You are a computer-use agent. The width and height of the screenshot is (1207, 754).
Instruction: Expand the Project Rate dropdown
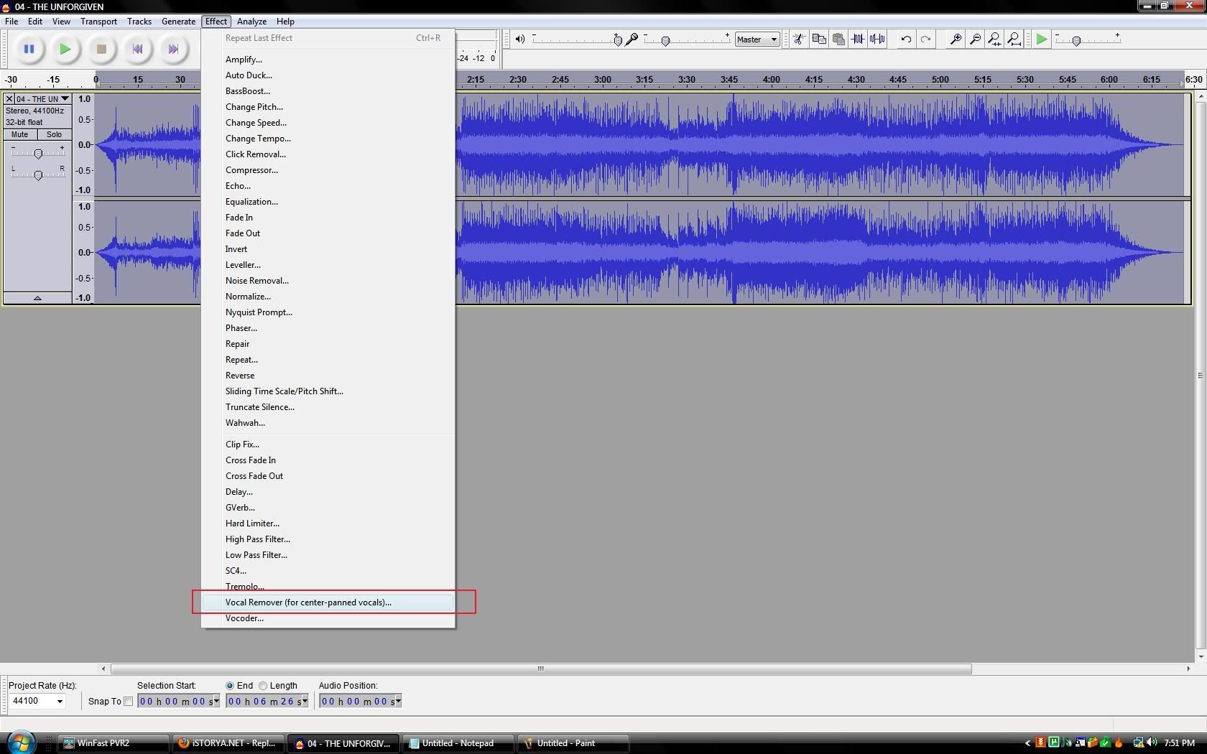60,702
